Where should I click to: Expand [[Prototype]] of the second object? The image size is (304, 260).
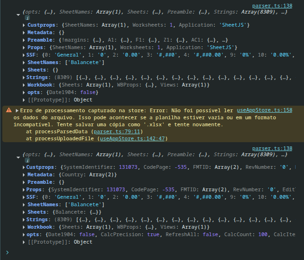click(24, 242)
